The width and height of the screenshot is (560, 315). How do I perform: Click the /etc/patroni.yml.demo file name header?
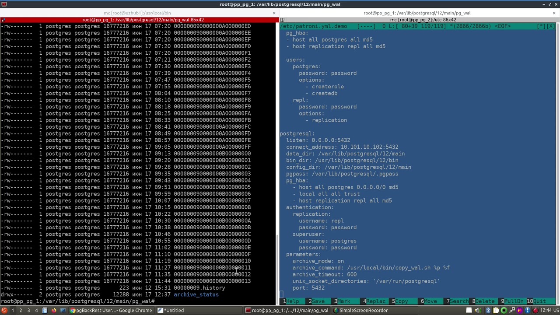pos(314,26)
